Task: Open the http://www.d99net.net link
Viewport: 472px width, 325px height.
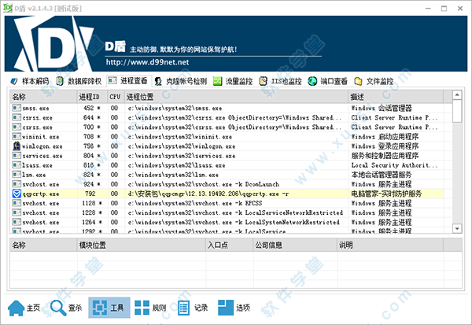Action: [x=147, y=62]
